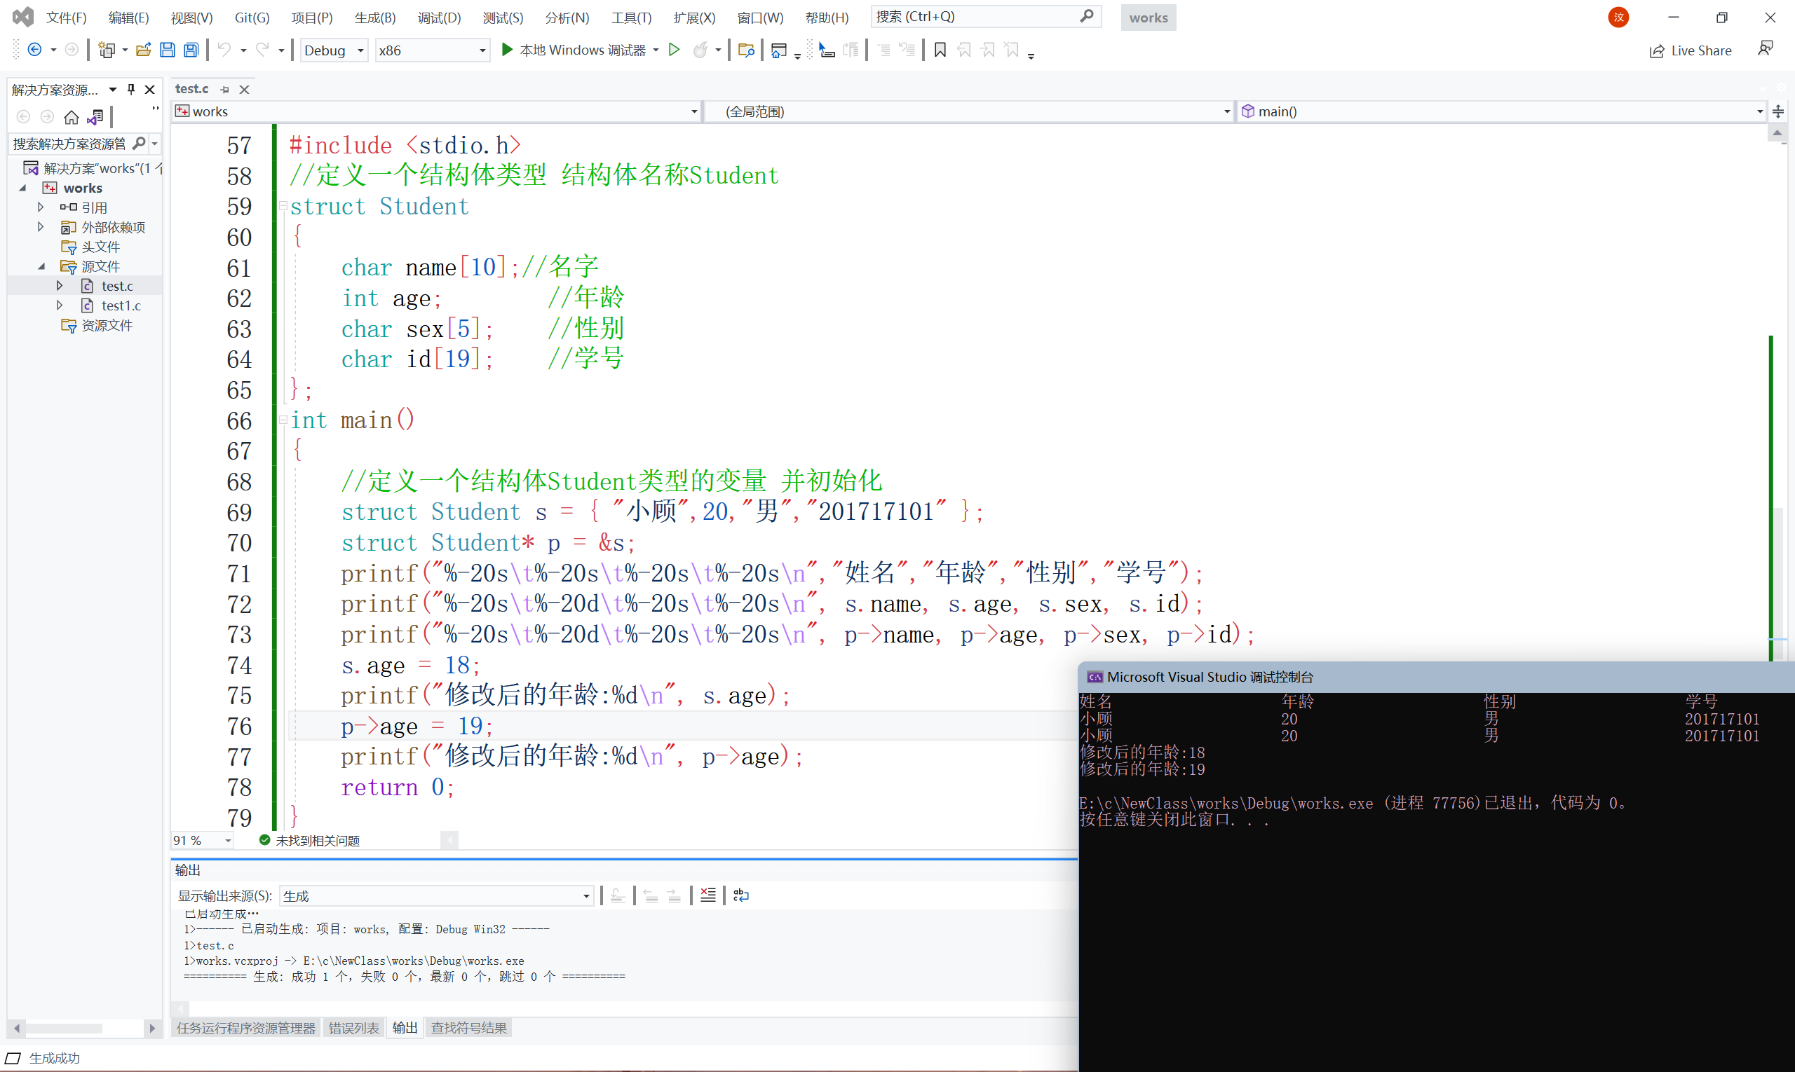
Task: Collapse the main function code block
Action: 283,419
